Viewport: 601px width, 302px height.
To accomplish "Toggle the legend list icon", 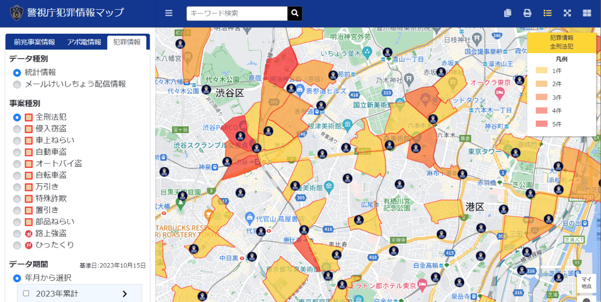I will click(547, 13).
